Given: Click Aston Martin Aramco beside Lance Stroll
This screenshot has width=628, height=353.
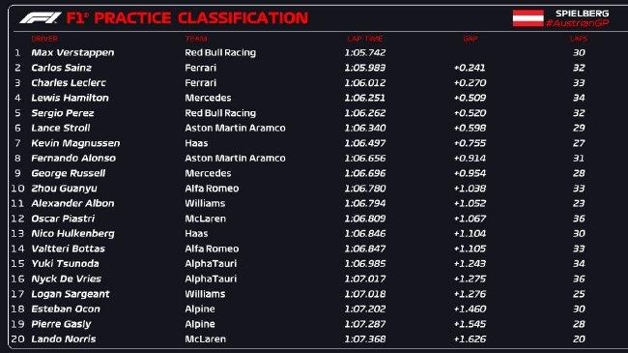Looking at the screenshot, I should pos(235,128).
